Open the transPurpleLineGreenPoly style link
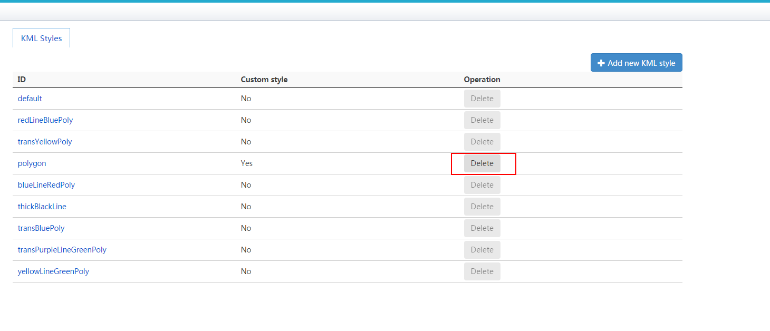 click(x=62, y=250)
